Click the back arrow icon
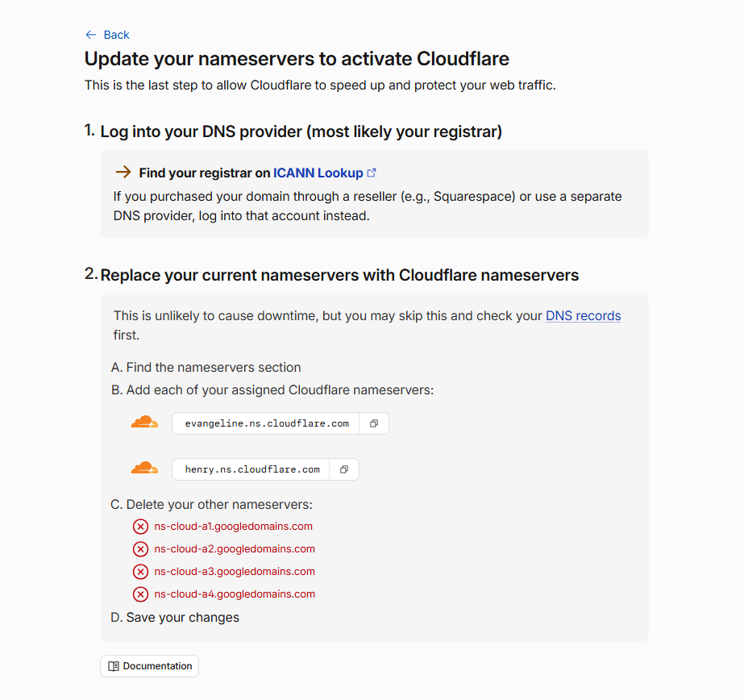 [x=90, y=35]
